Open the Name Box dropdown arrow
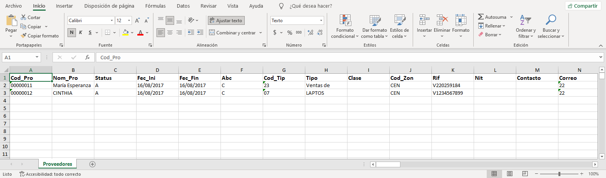The width and height of the screenshot is (606, 178). [37, 57]
